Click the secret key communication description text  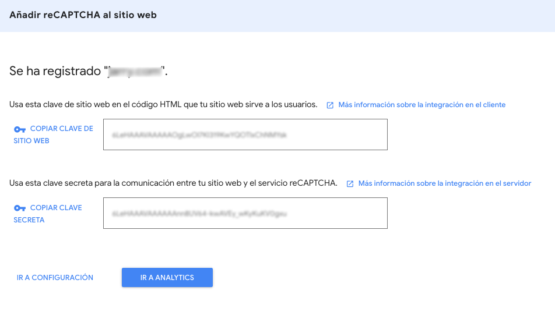click(x=173, y=183)
